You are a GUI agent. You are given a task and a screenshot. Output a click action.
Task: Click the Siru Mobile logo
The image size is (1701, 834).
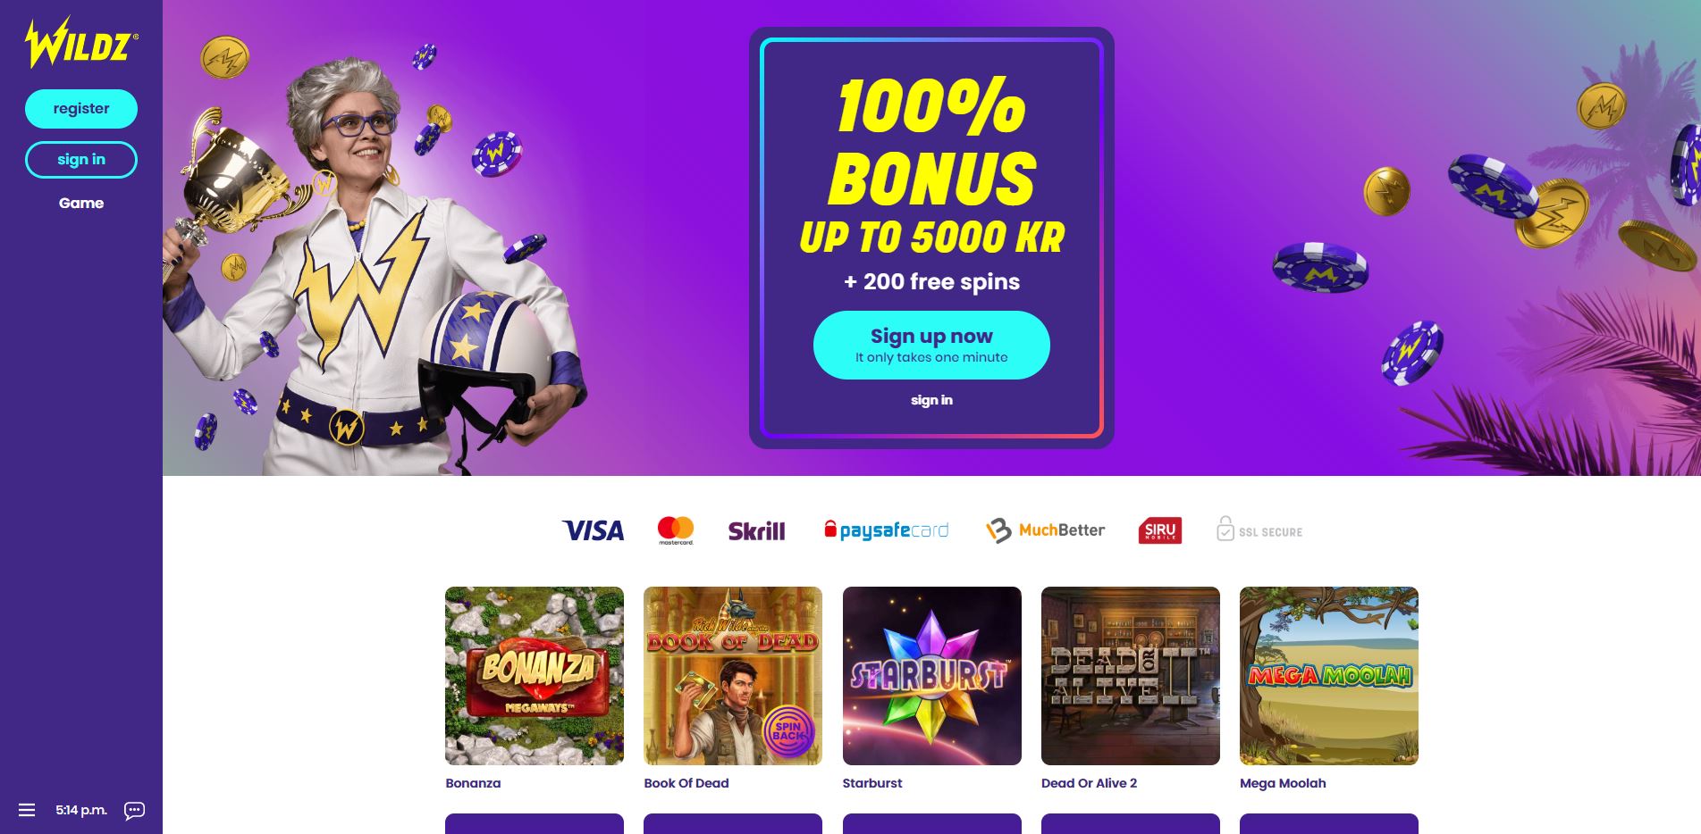[x=1160, y=530]
